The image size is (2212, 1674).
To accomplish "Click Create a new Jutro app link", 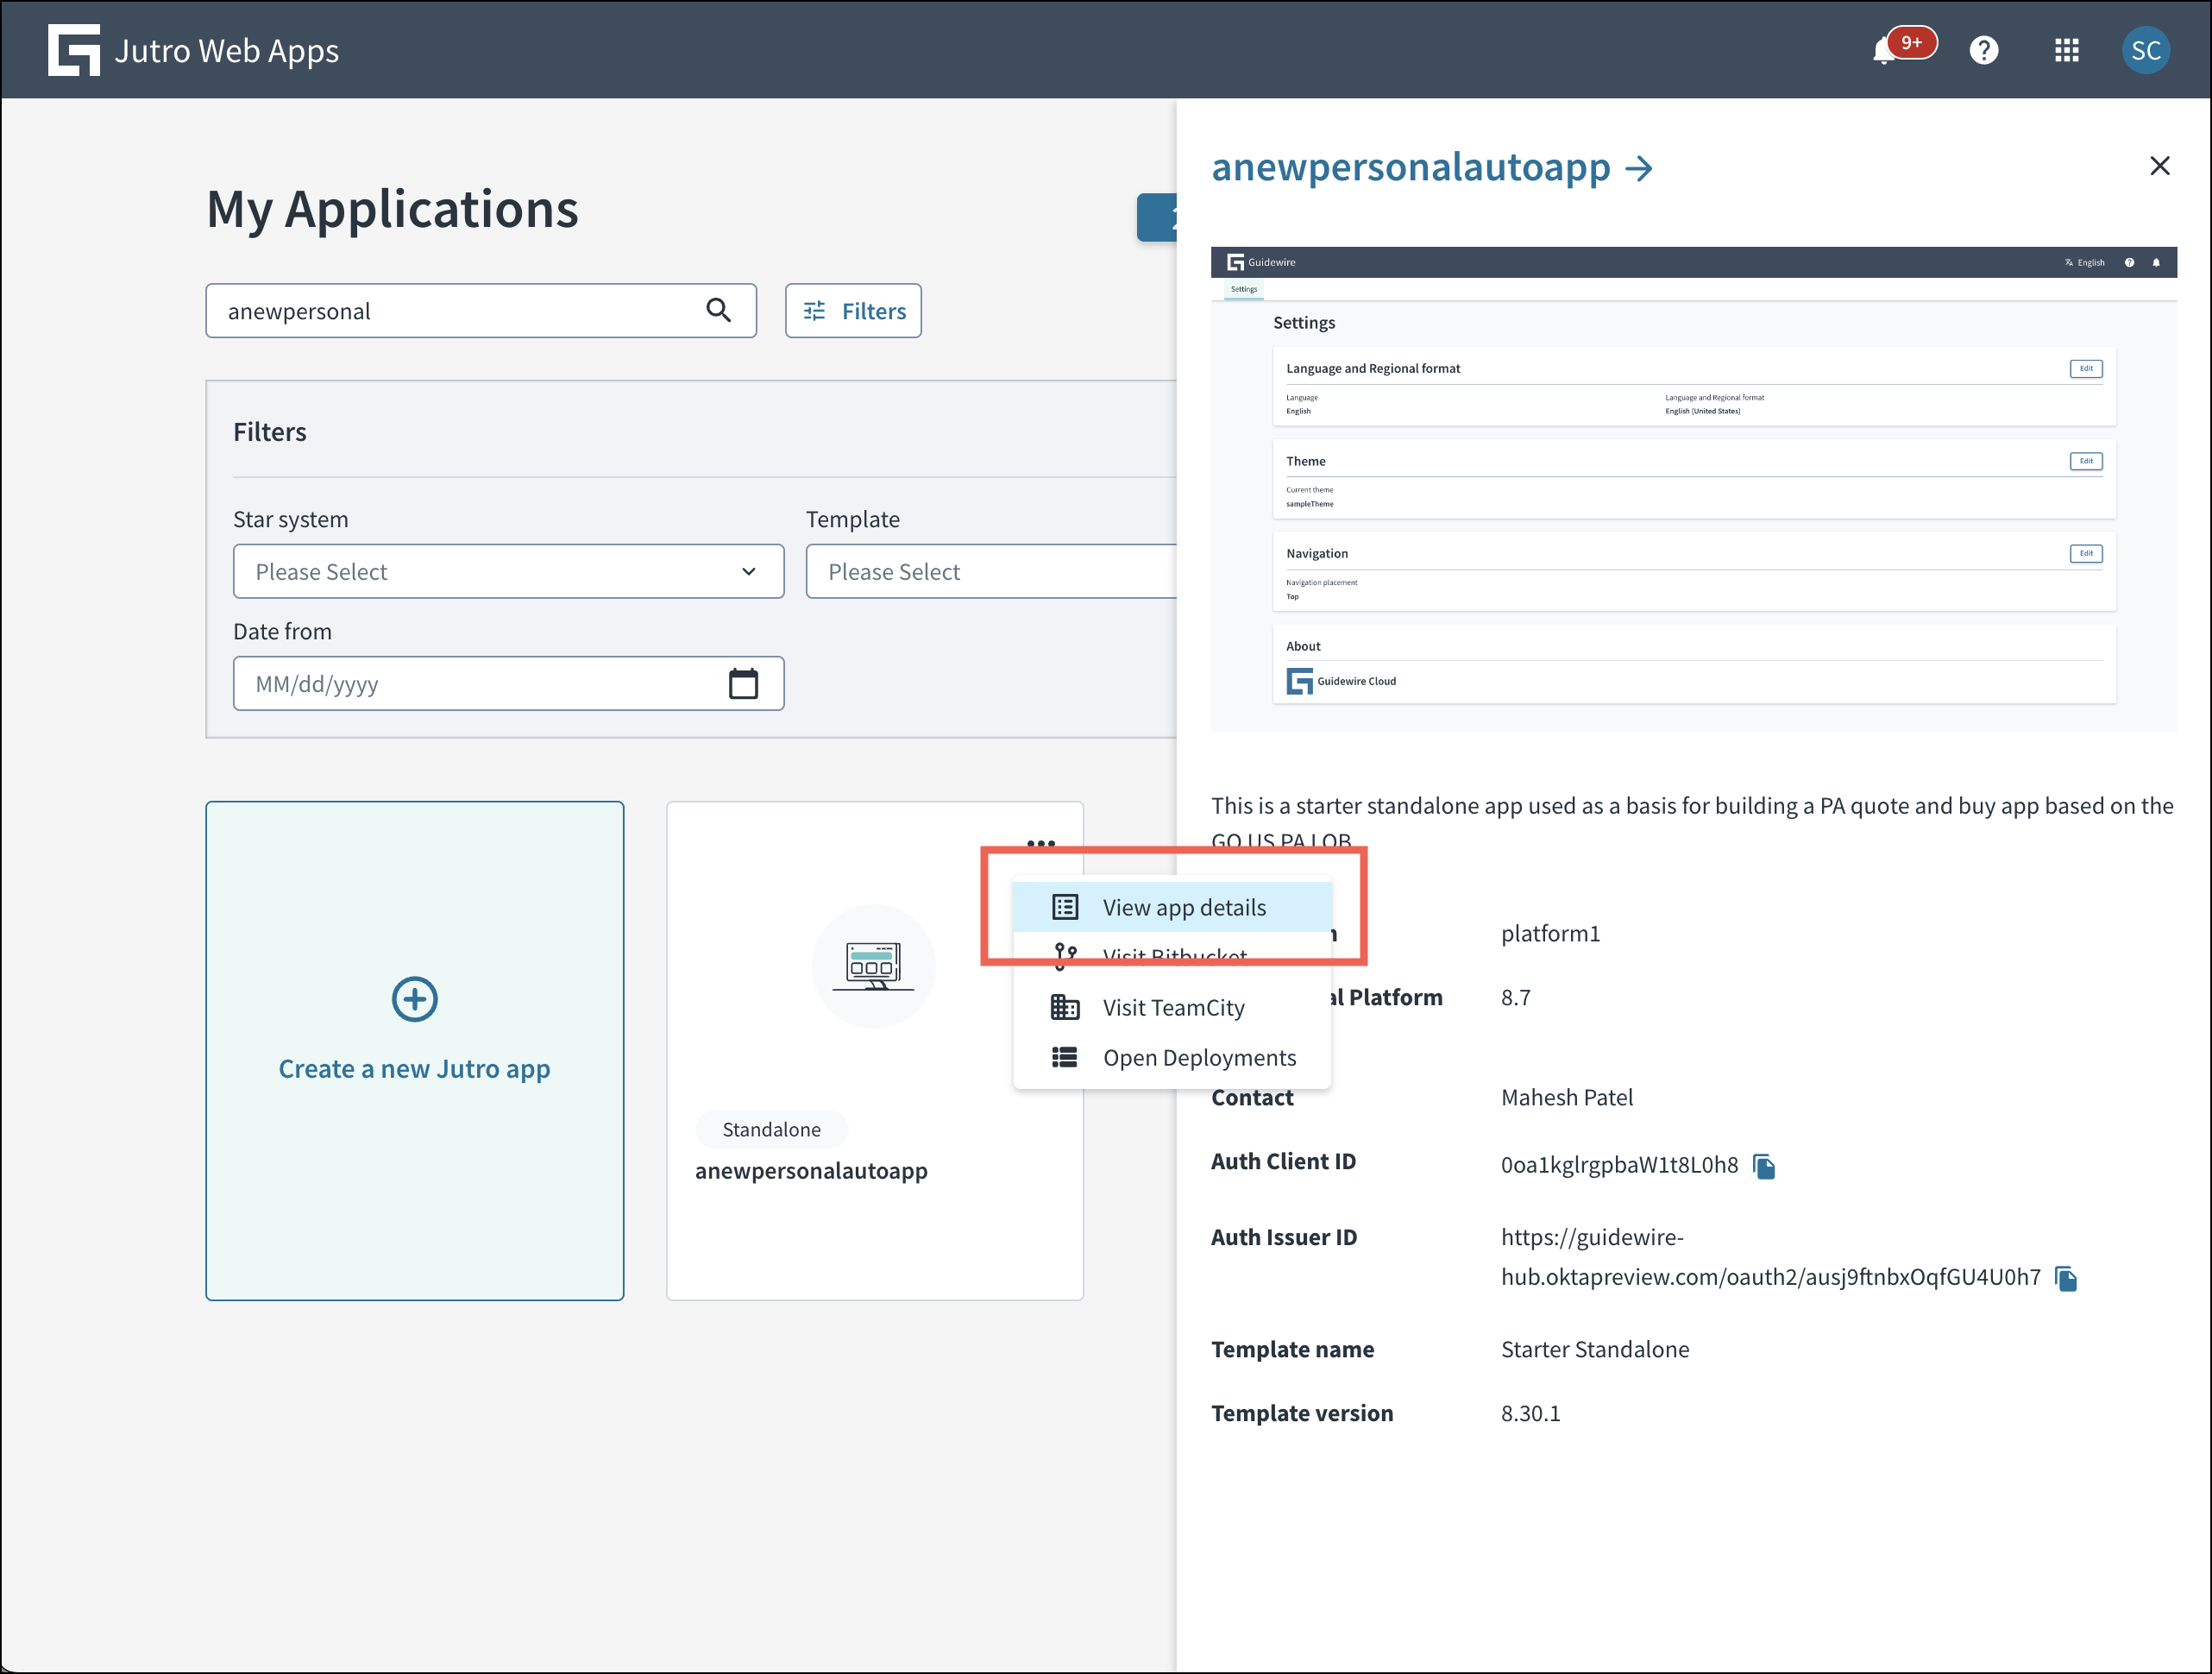I will pos(414,1069).
